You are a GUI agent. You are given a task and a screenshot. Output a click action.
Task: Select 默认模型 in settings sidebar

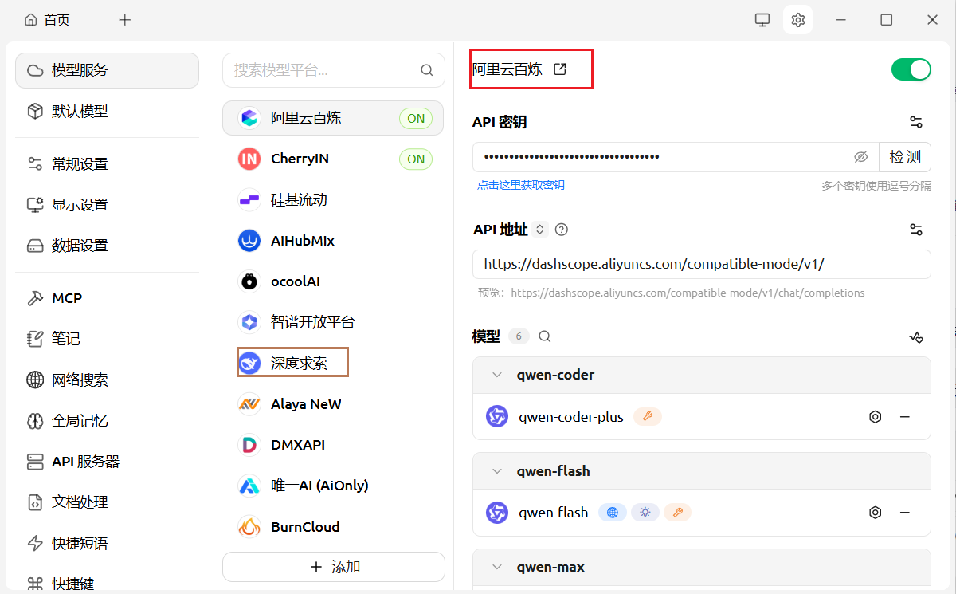click(107, 111)
